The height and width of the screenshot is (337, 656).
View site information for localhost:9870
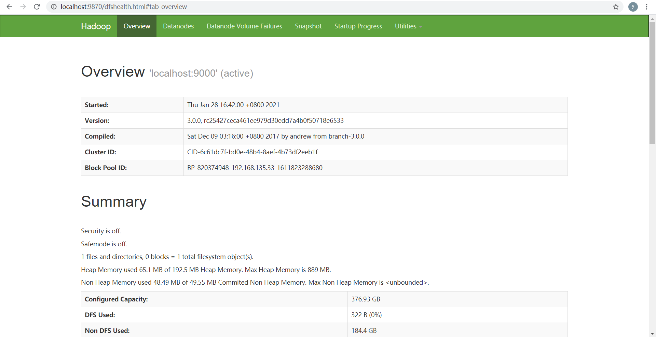click(x=54, y=7)
